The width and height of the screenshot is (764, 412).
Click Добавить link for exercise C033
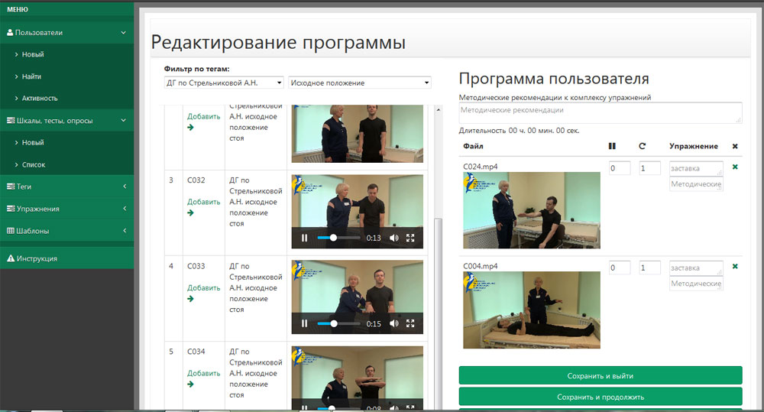point(204,287)
